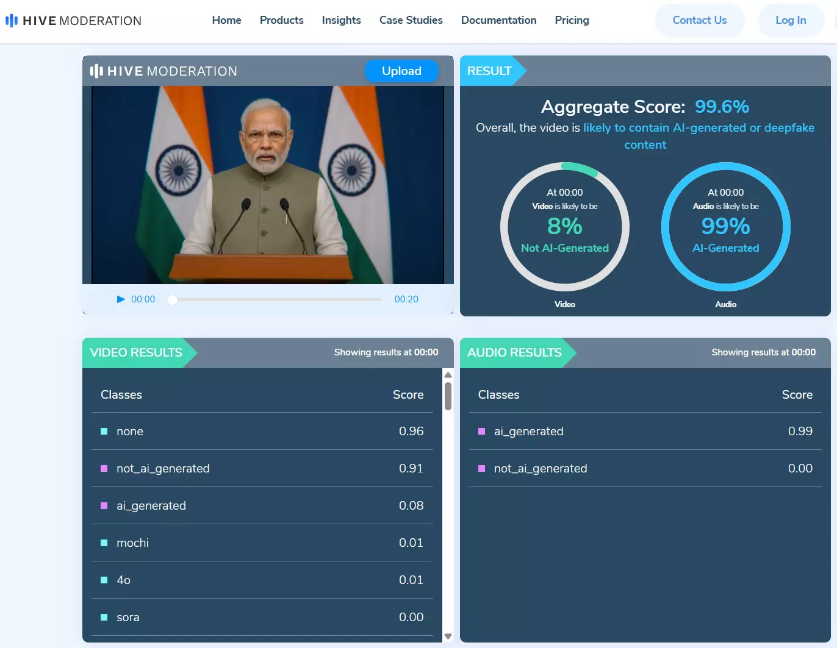Click the video seek slider handle

point(173,299)
